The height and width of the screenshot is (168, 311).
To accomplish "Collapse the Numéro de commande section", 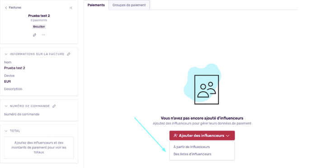I will click(x=6, y=106).
